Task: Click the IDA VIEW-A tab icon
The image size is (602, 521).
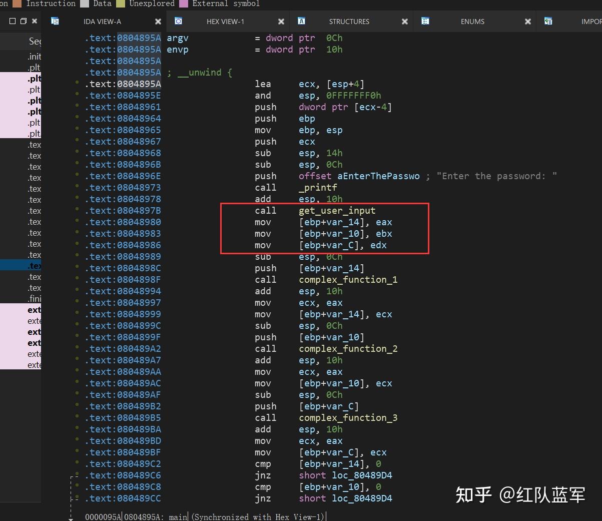Action: (55, 21)
